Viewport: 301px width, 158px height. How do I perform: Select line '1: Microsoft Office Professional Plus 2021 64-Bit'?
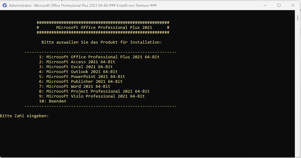[99, 57]
